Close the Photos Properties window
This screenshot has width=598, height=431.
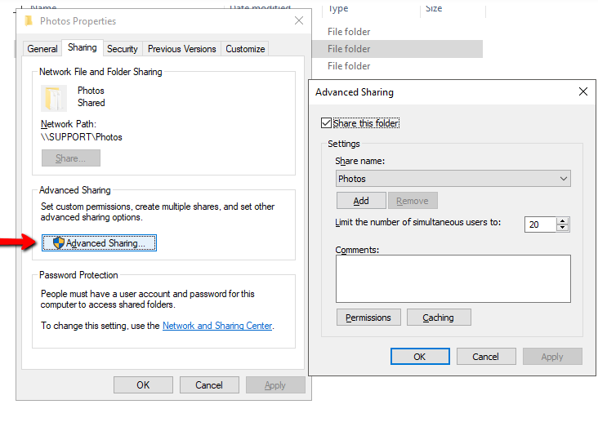[x=299, y=20]
